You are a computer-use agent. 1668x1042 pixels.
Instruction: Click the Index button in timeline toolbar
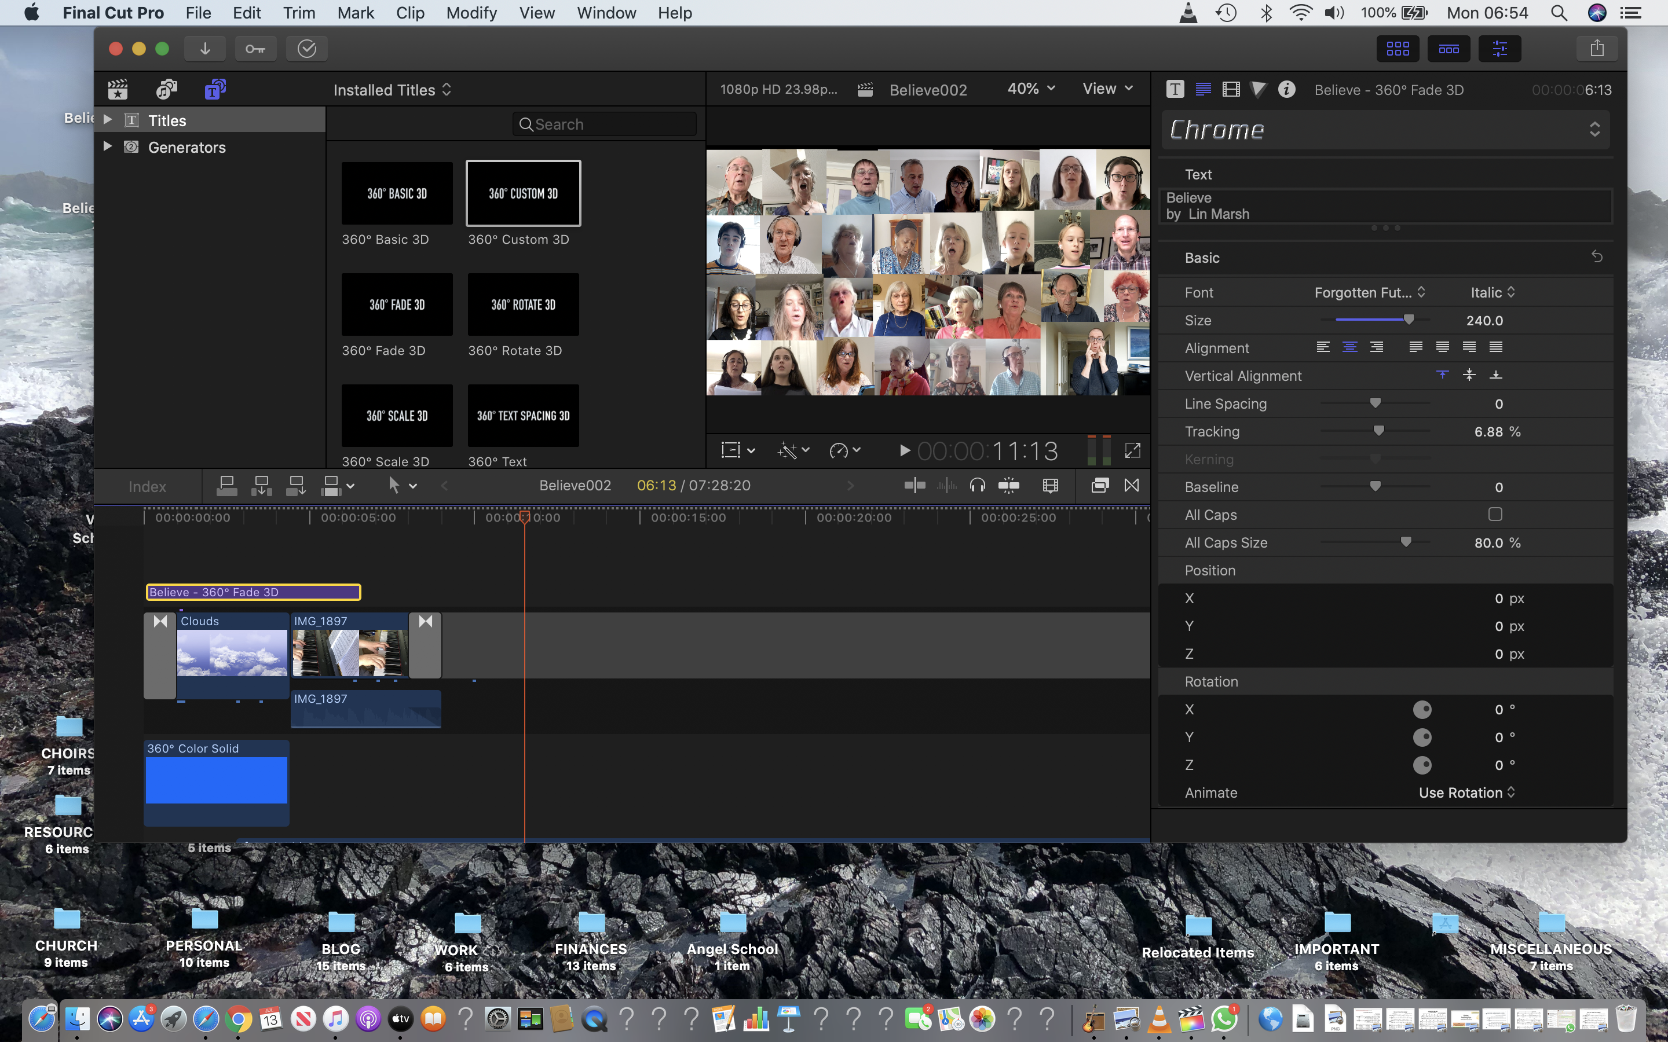pos(145,485)
